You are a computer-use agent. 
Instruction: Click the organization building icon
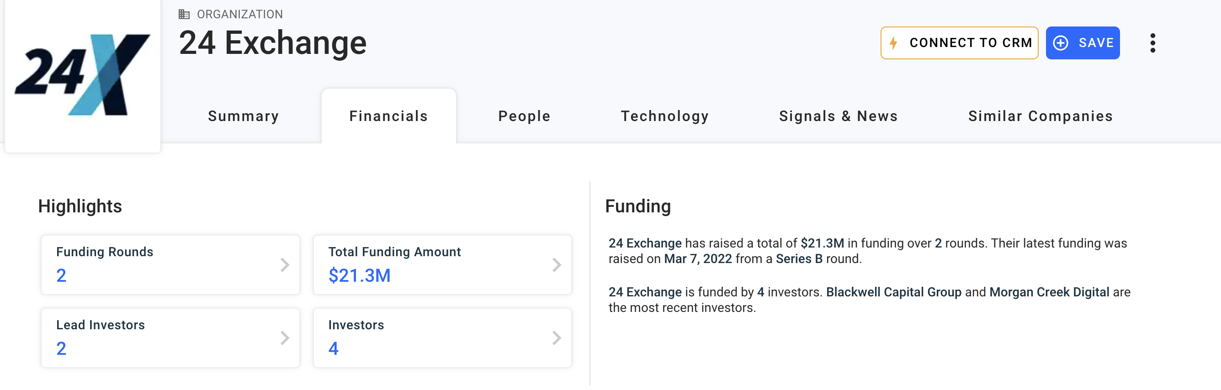(x=184, y=14)
